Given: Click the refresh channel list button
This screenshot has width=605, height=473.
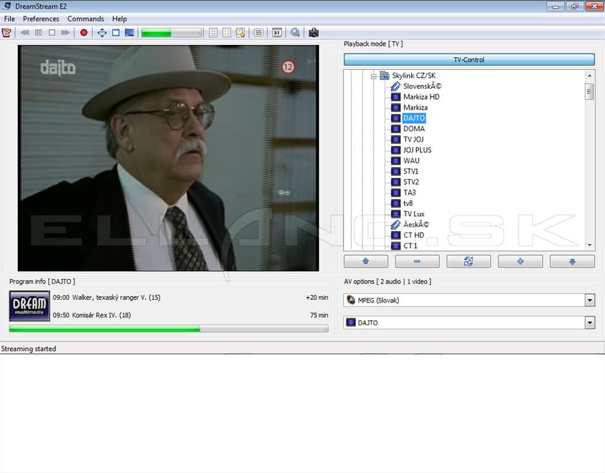Looking at the screenshot, I should pos(468,261).
